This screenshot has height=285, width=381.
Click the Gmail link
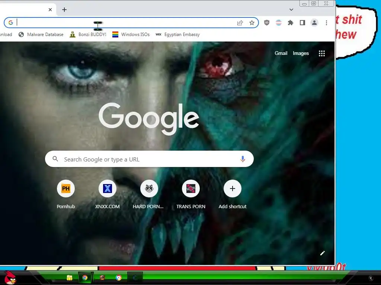(x=281, y=53)
